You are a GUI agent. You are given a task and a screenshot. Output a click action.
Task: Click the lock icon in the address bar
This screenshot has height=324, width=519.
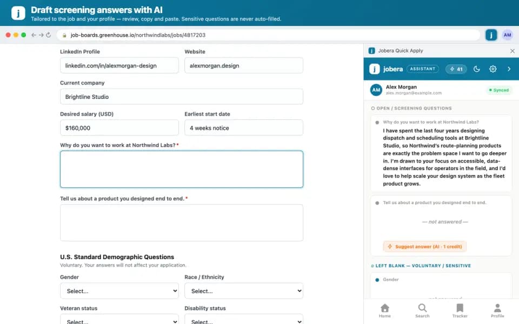click(64, 35)
